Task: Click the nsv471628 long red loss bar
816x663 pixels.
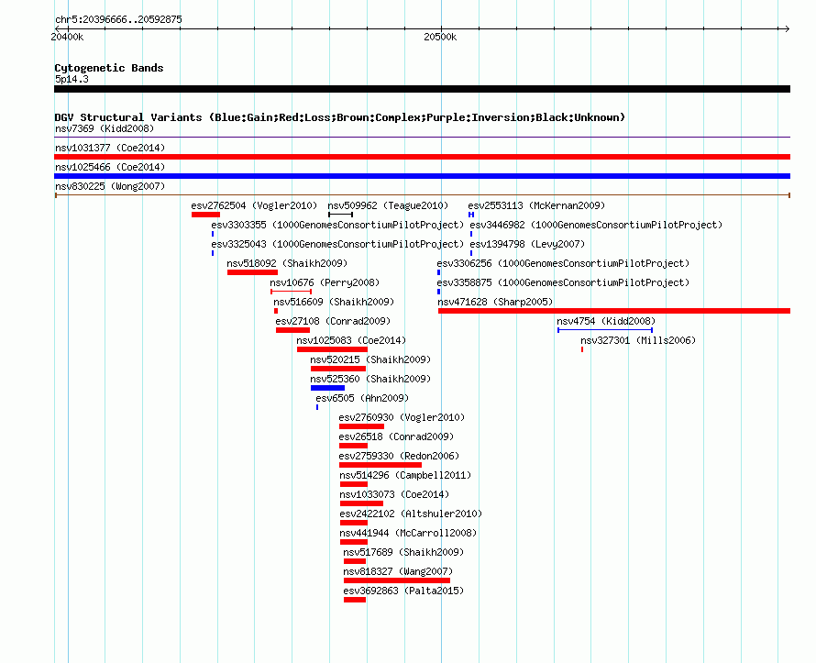Action: (614, 311)
